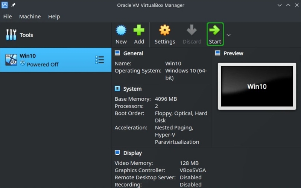Click the Processors value 2
The width and height of the screenshot is (301, 188).
tap(157, 106)
